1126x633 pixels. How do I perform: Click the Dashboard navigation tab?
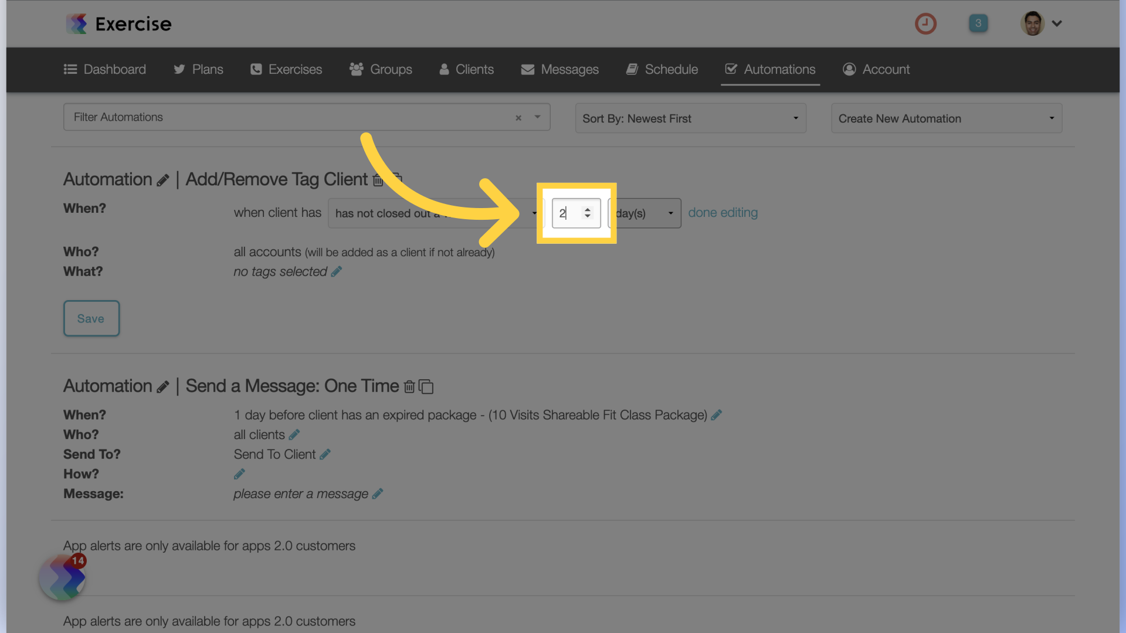coord(114,69)
